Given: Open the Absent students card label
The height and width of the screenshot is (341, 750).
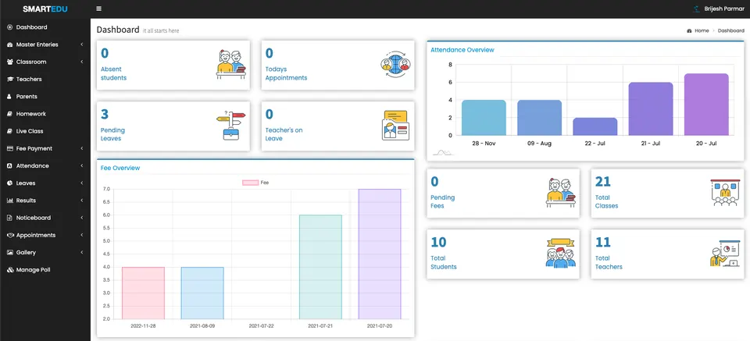Looking at the screenshot, I should click(114, 73).
